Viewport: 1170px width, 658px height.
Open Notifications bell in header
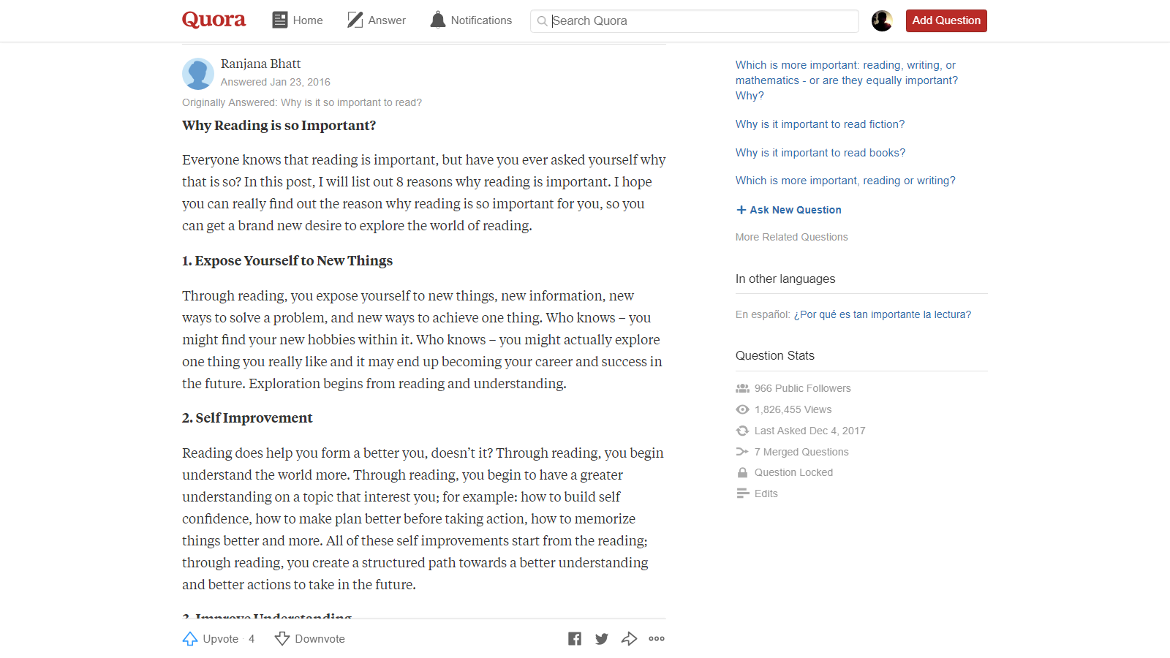click(x=471, y=20)
